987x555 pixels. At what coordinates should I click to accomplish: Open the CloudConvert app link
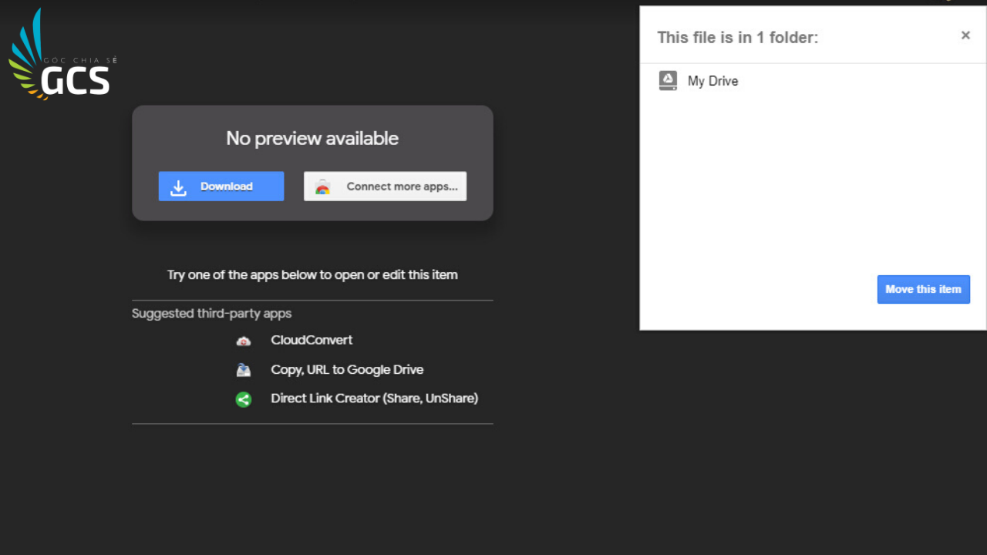point(312,340)
